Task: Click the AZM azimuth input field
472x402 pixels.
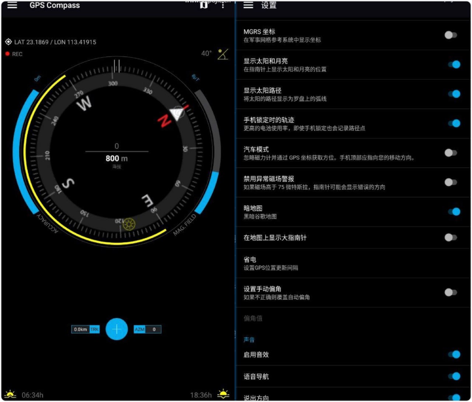Action: pyautogui.click(x=154, y=329)
